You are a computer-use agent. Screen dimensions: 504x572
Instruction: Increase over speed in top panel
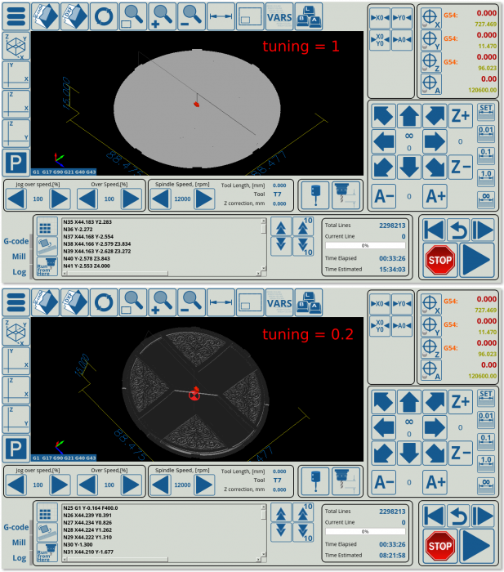131,199
